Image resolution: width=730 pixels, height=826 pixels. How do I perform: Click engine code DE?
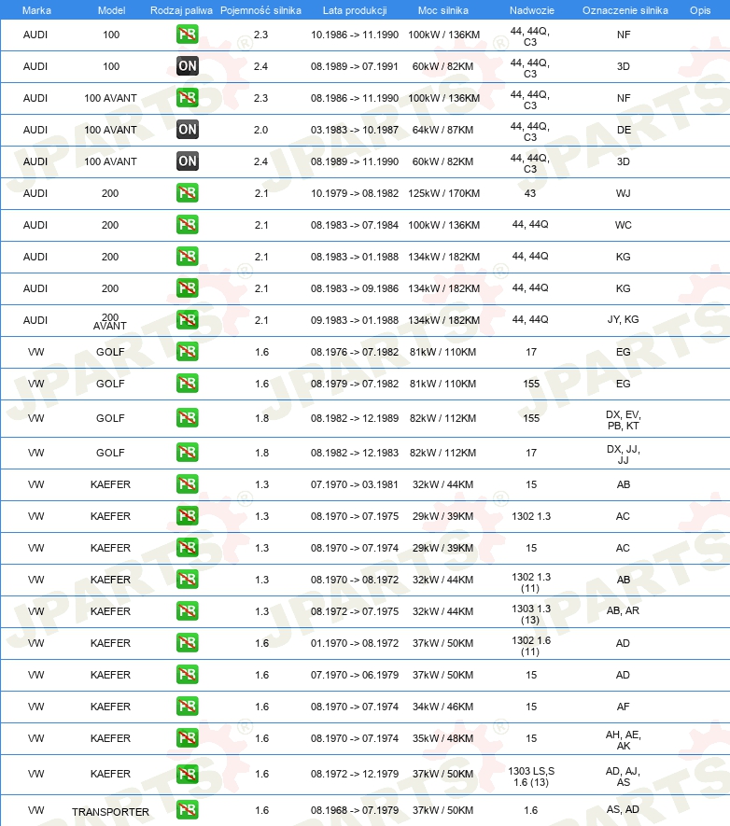pos(624,130)
